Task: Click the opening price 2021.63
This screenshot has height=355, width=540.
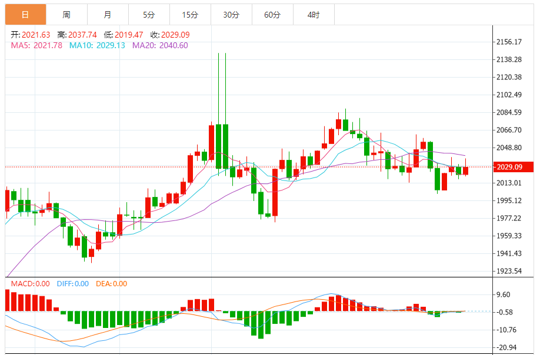Action: click(36, 35)
